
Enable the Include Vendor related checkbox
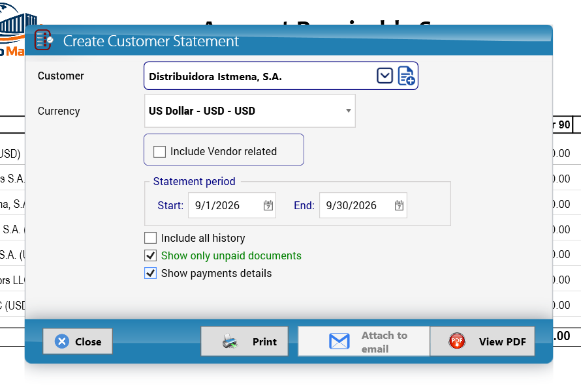(x=159, y=152)
